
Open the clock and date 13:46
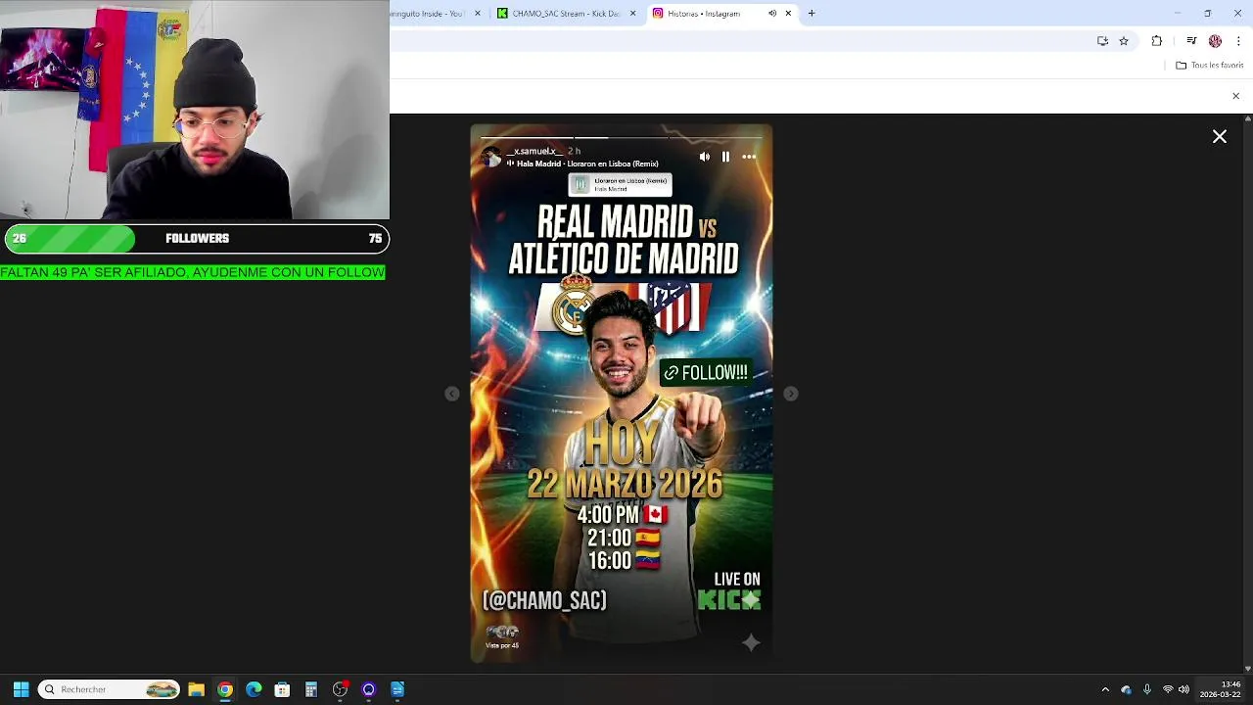coord(1221,689)
